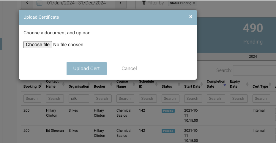The width and height of the screenshot is (276, 143).
Task: Go to next date range arrow
Action: 120,3
